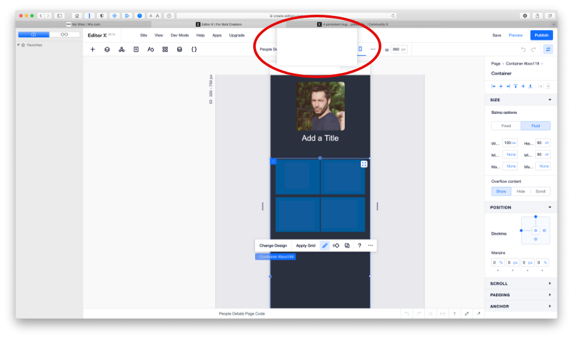Click Change Design in floating toolbar
This screenshot has width=573, height=339.
273,246
